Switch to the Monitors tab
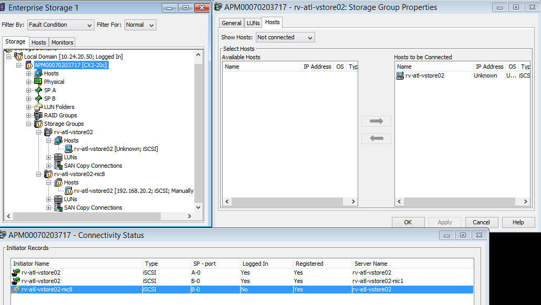Image resolution: width=541 pixels, height=305 pixels. (62, 42)
